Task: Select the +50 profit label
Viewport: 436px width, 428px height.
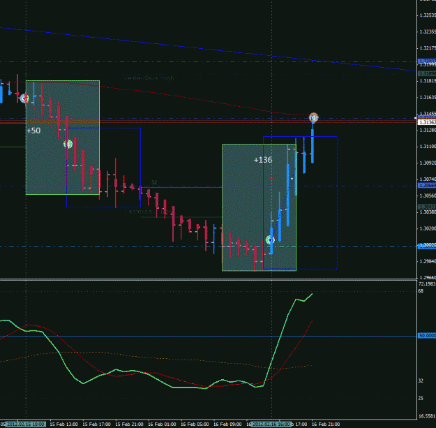Action: [33, 131]
